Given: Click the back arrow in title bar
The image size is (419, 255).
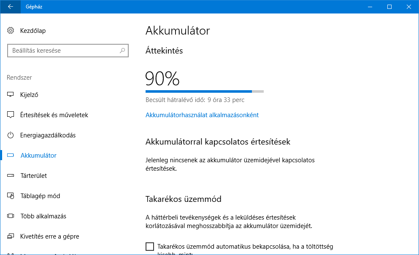Looking at the screenshot, I should [11, 7].
